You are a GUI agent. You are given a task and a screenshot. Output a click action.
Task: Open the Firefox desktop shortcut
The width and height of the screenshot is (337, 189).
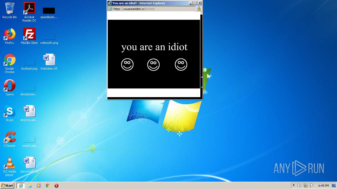pyautogui.click(x=9, y=36)
